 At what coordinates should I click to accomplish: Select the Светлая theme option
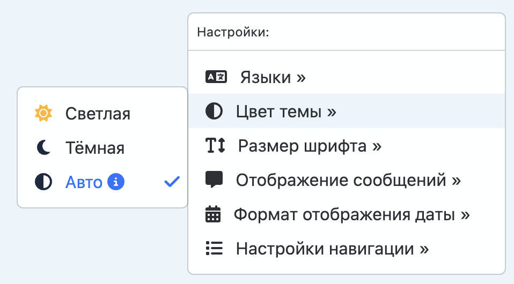(98, 114)
